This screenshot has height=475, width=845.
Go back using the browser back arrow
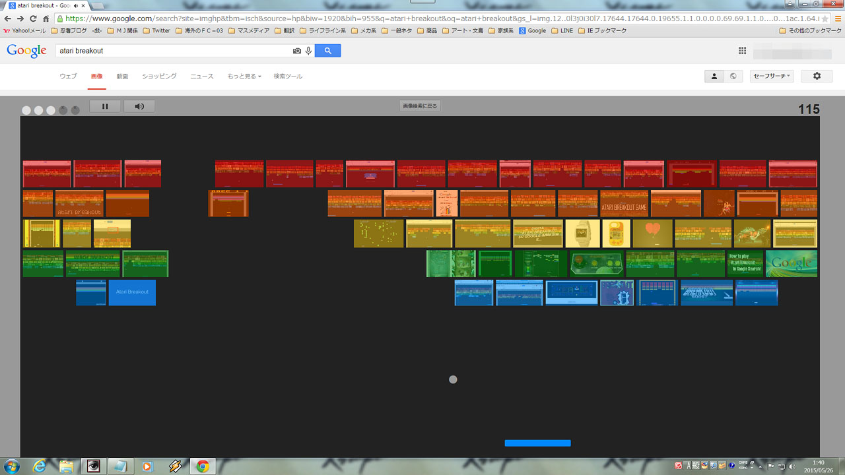[8, 18]
